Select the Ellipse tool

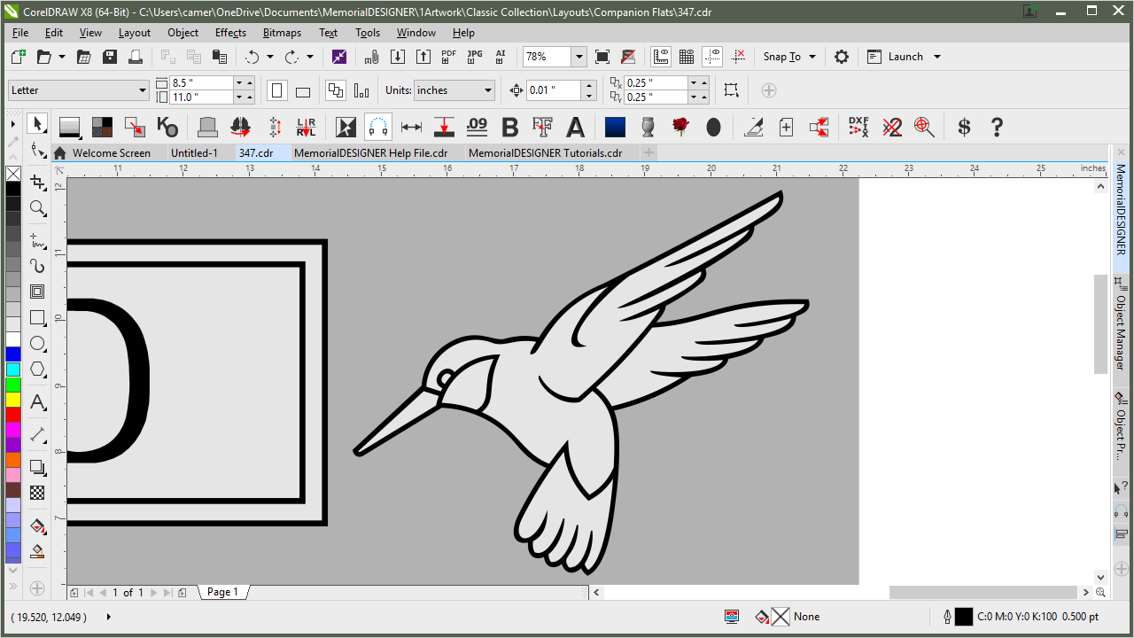(37, 343)
